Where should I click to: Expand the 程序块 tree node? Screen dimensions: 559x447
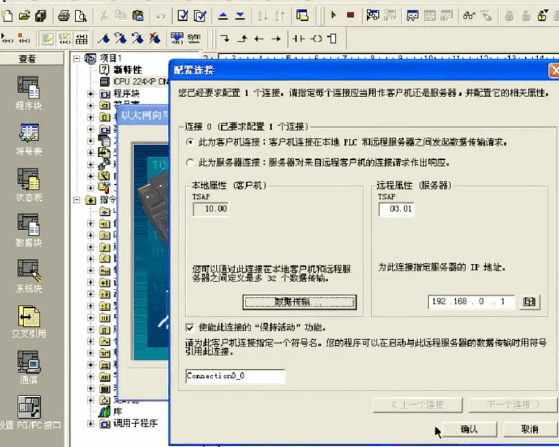tap(91, 93)
